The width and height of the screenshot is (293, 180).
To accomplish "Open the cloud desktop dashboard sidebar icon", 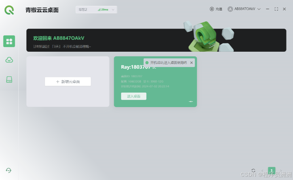I will click(9, 41).
